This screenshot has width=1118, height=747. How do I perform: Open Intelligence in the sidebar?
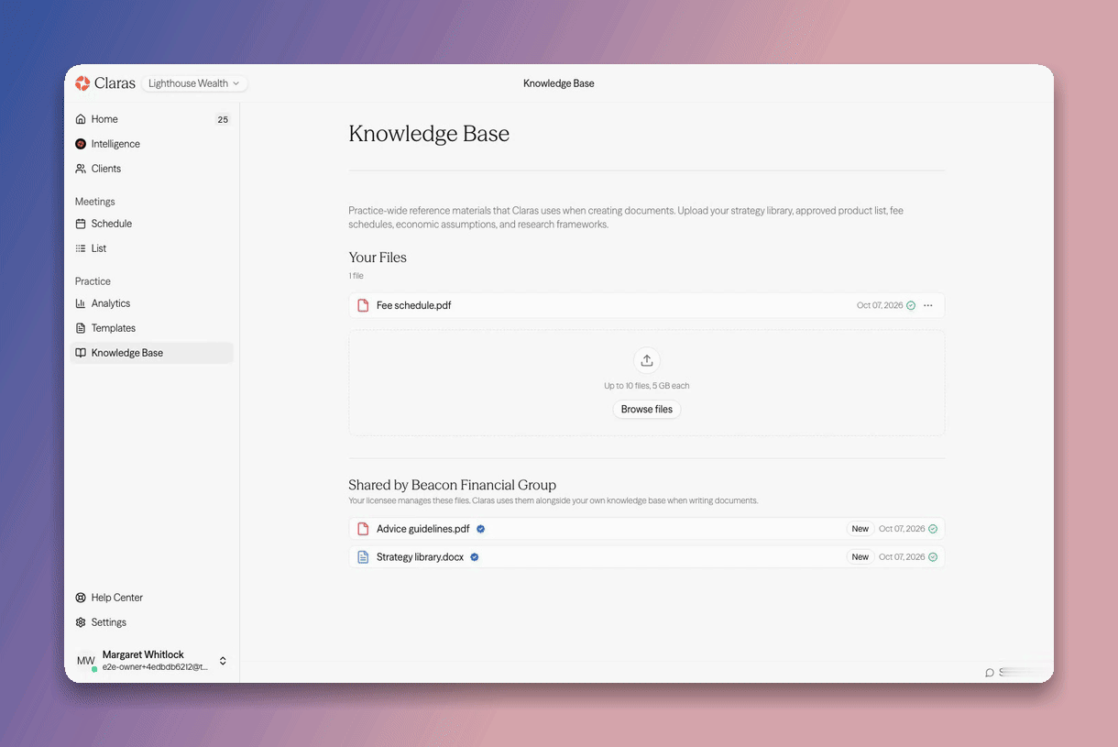point(151,144)
